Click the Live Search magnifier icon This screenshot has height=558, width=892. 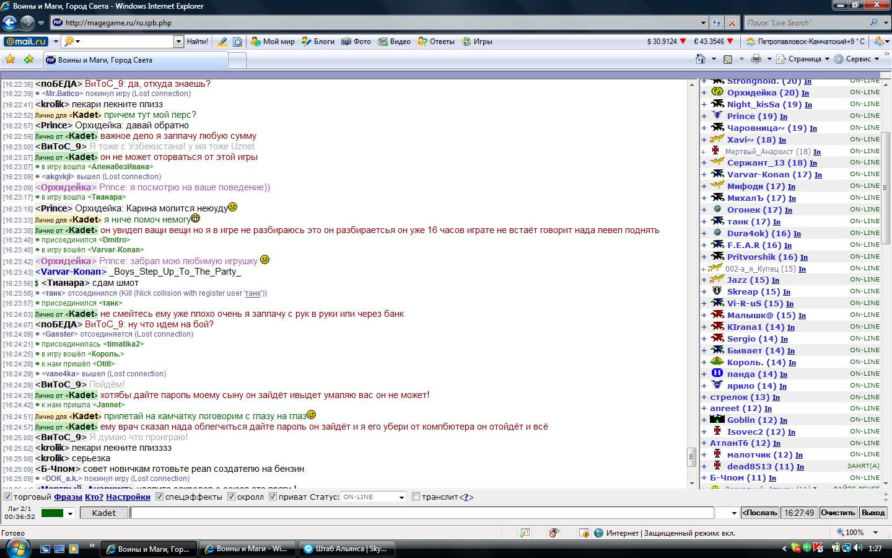(x=874, y=22)
